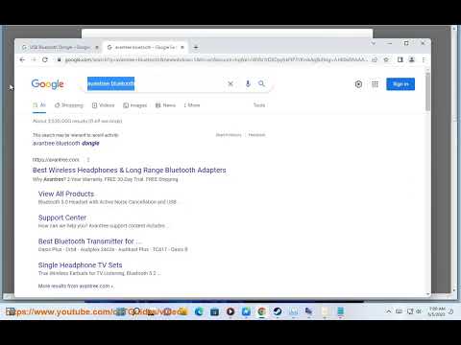
Task: Click the Google logo
Action: pos(47,84)
